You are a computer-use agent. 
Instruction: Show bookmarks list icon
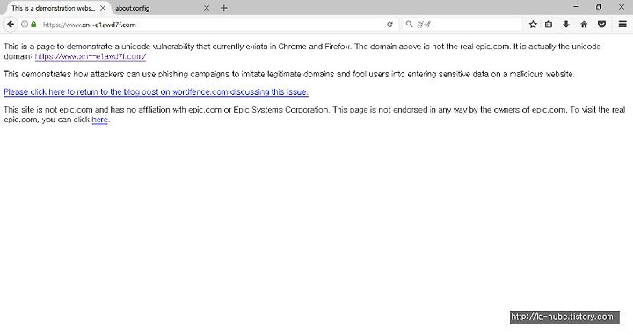[x=549, y=25]
